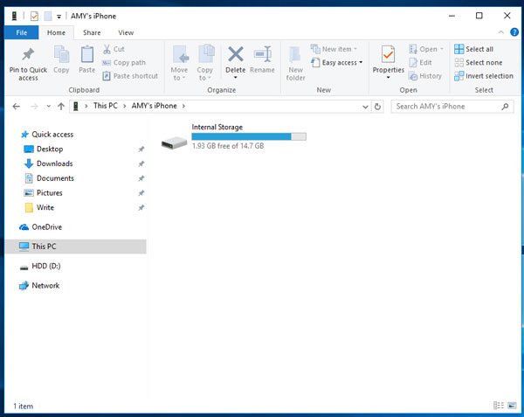The image size is (524, 417).
Task: Click the Up one level arrow
Action: coord(61,107)
